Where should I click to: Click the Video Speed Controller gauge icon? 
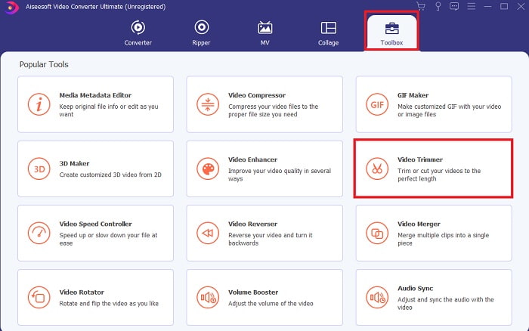(39, 233)
